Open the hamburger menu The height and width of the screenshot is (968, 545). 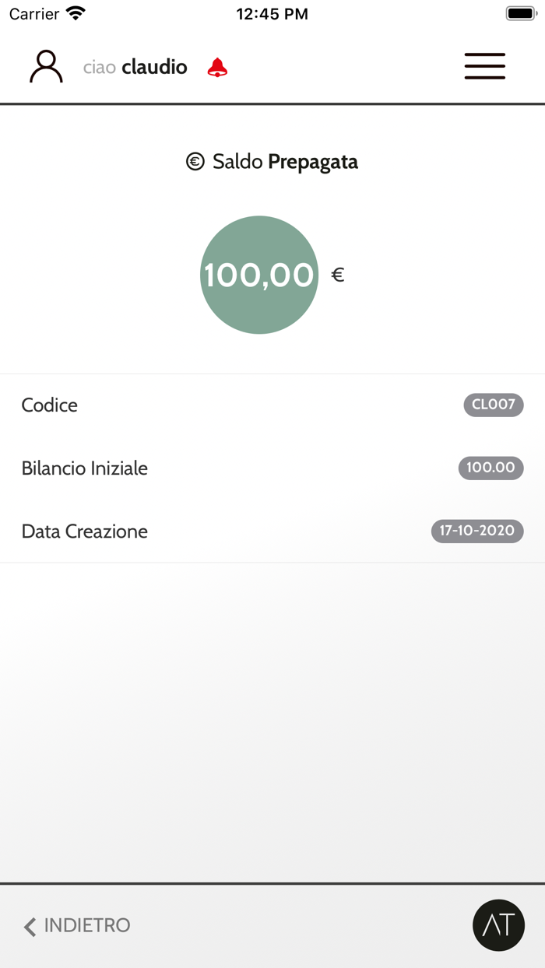(x=484, y=66)
